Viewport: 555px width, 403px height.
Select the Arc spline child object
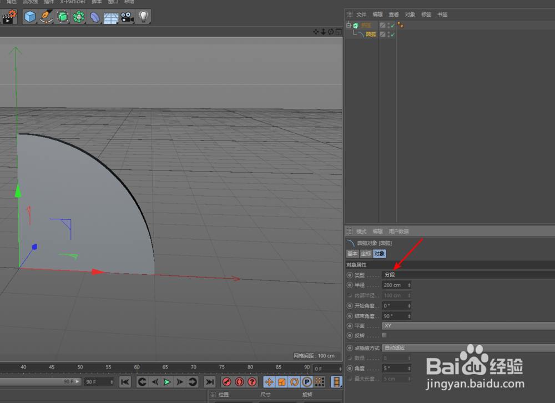click(x=371, y=34)
